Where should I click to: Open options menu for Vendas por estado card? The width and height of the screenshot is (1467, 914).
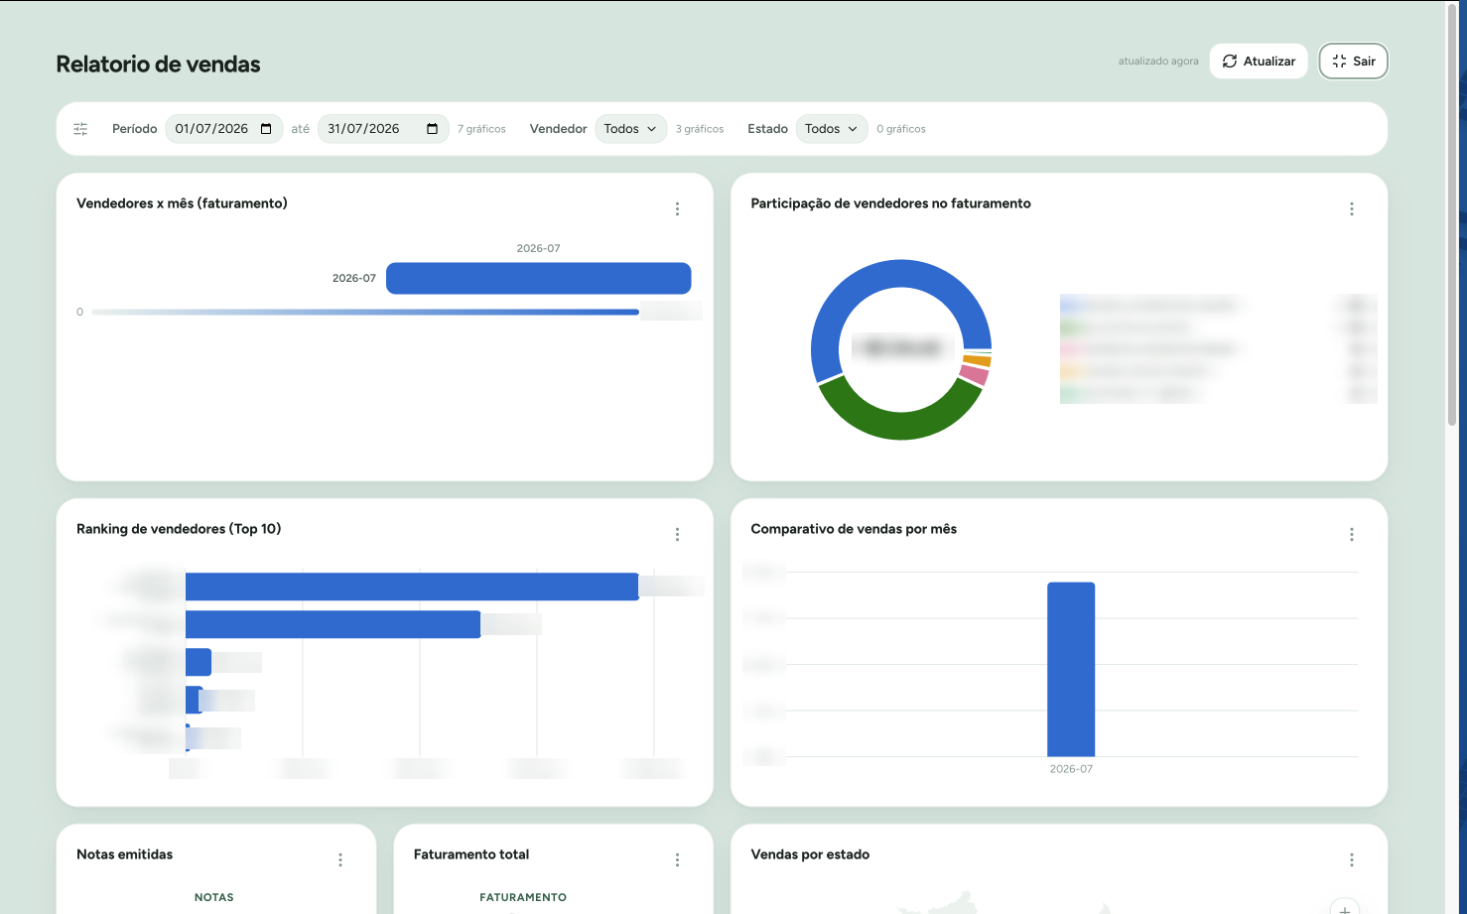[1351, 859]
